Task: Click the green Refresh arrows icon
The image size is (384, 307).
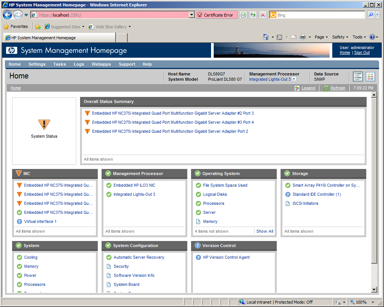Action: 326,88
